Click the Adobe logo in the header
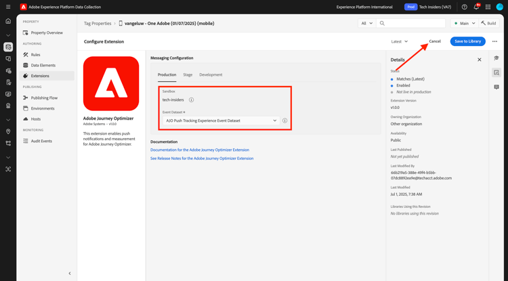Screen dimensions: 508x281 [x=23, y=7]
